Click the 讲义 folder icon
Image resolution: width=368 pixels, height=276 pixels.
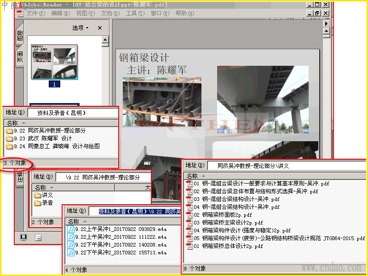38,195
